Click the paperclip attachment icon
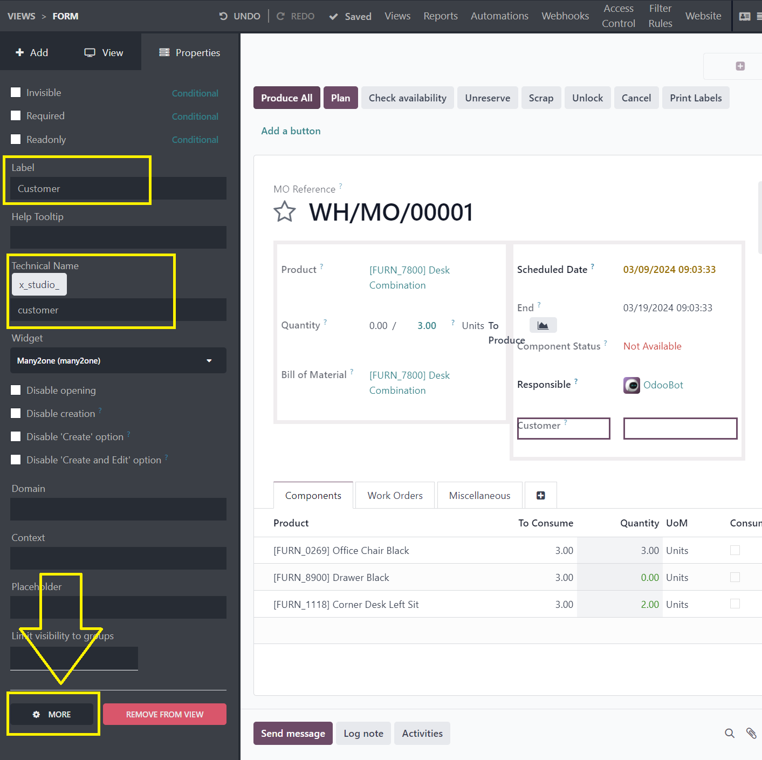Viewport: 762px width, 760px height. [x=751, y=733]
